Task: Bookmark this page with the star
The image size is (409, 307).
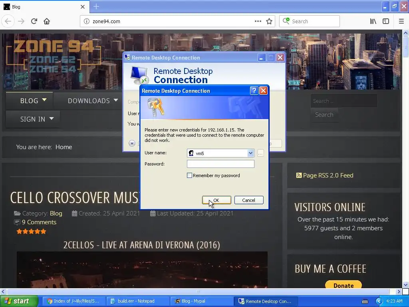Action: (269, 21)
